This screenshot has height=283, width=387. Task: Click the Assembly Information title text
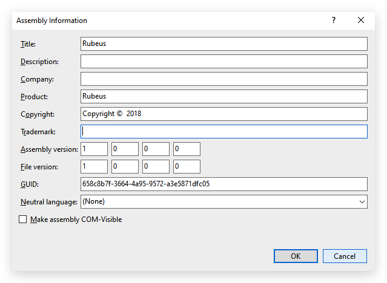[51, 21]
